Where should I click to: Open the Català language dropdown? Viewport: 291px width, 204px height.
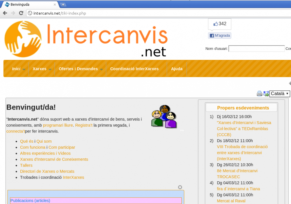pos(280,94)
